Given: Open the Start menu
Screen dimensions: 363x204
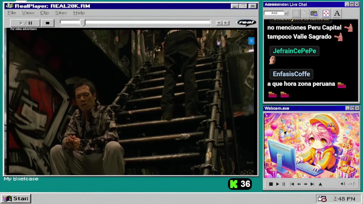Looking at the screenshot, I should [16, 199].
